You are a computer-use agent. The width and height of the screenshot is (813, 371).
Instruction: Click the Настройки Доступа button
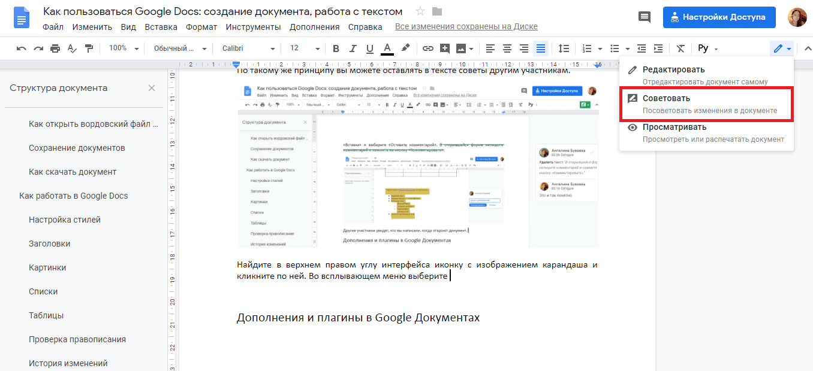[719, 17]
